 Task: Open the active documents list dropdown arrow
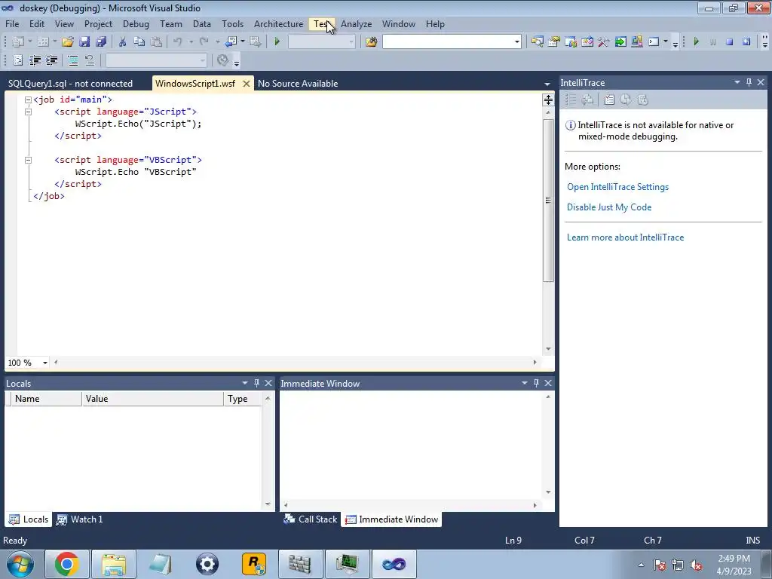(547, 84)
